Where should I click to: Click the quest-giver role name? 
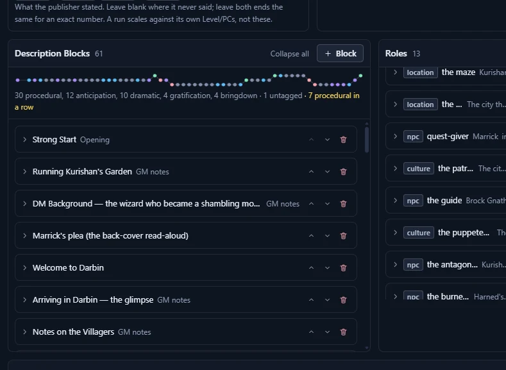point(448,137)
